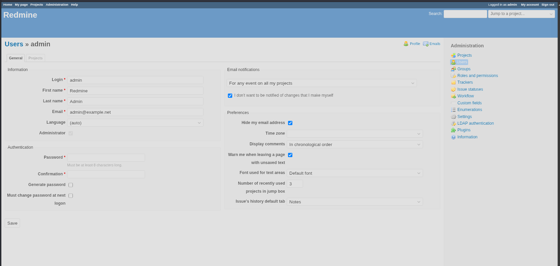Click the Sign out link
The image size is (560, 266).
coord(548,5)
